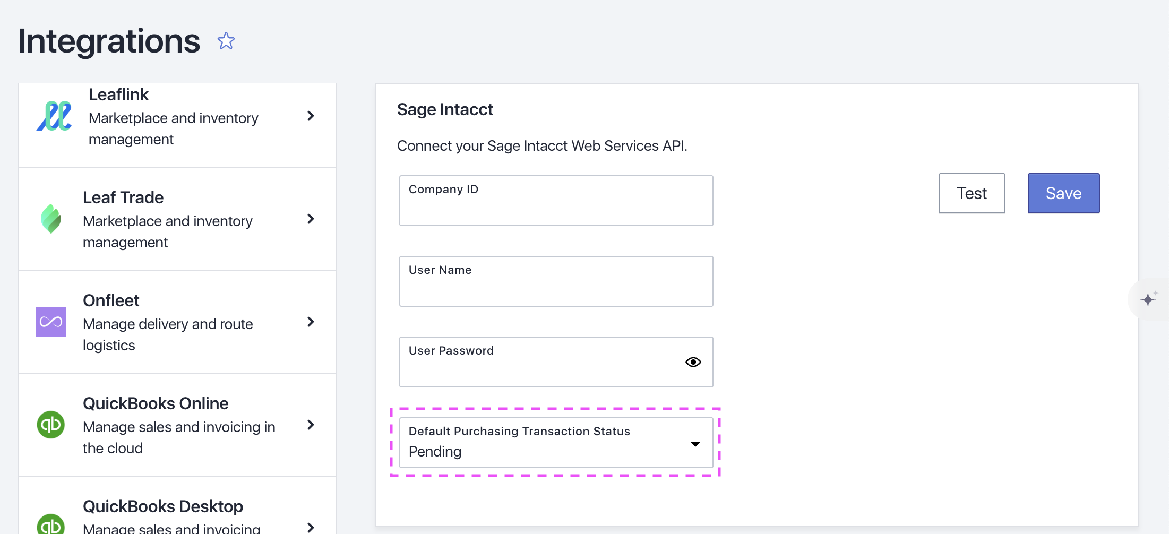Select the Leaf Trade integration title

123,197
